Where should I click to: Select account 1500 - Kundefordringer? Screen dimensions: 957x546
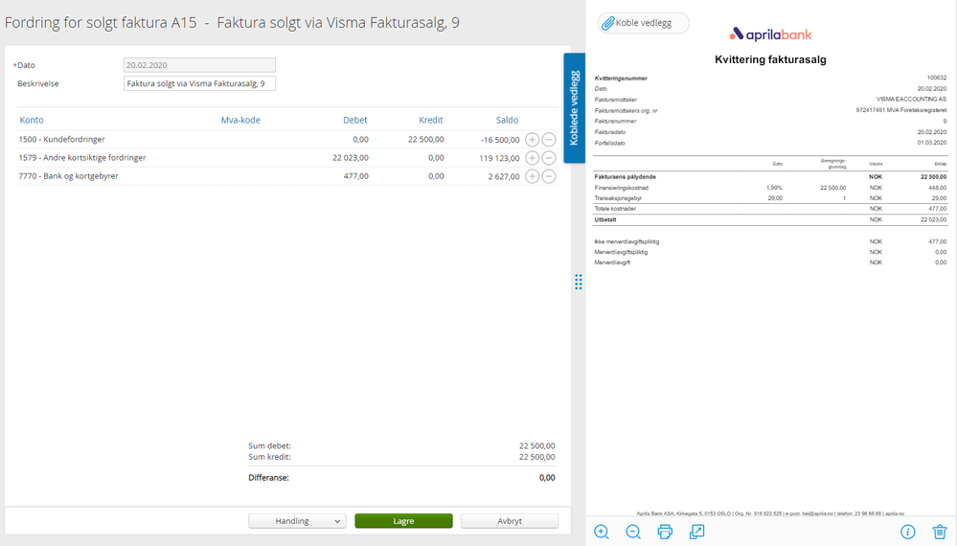pyautogui.click(x=61, y=139)
